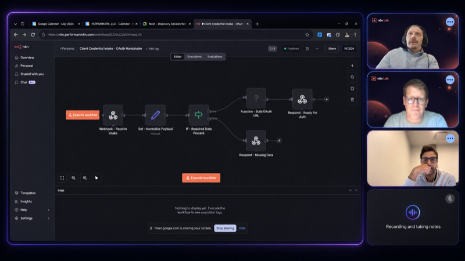Click the trash icon on canvas toolbar
The width and height of the screenshot is (465, 261).
tap(352, 100)
